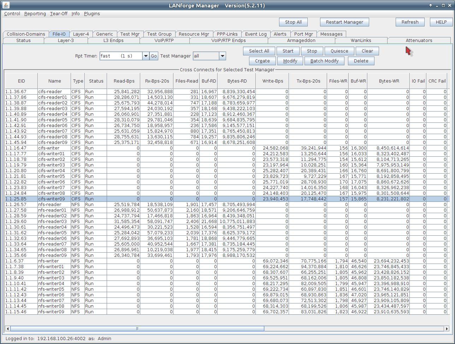Viewport: 455px width, 344px height.
Task: Click the Quiesce button
Action: coord(339,51)
